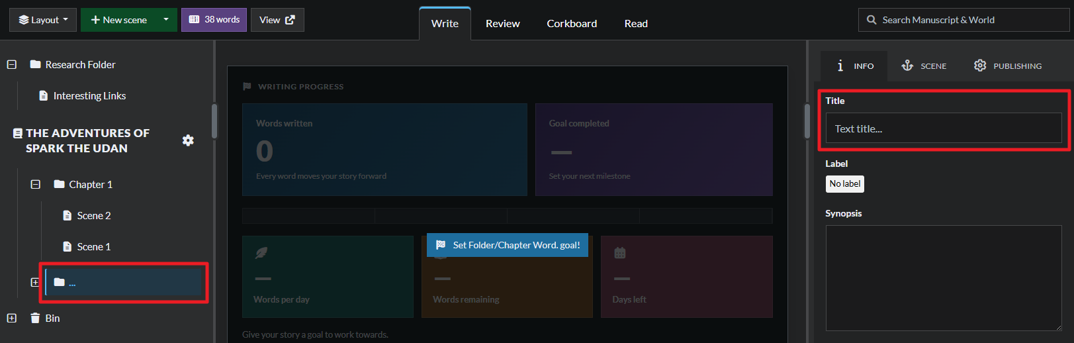Click the Layout stack icon
This screenshot has width=1074, height=343.
click(x=24, y=20)
